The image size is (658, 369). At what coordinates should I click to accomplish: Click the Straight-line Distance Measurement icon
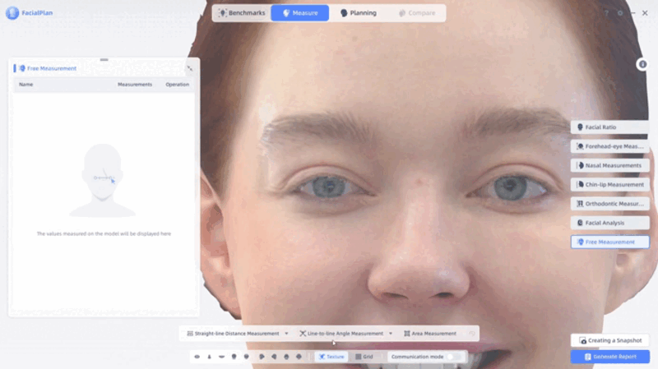[190, 334]
